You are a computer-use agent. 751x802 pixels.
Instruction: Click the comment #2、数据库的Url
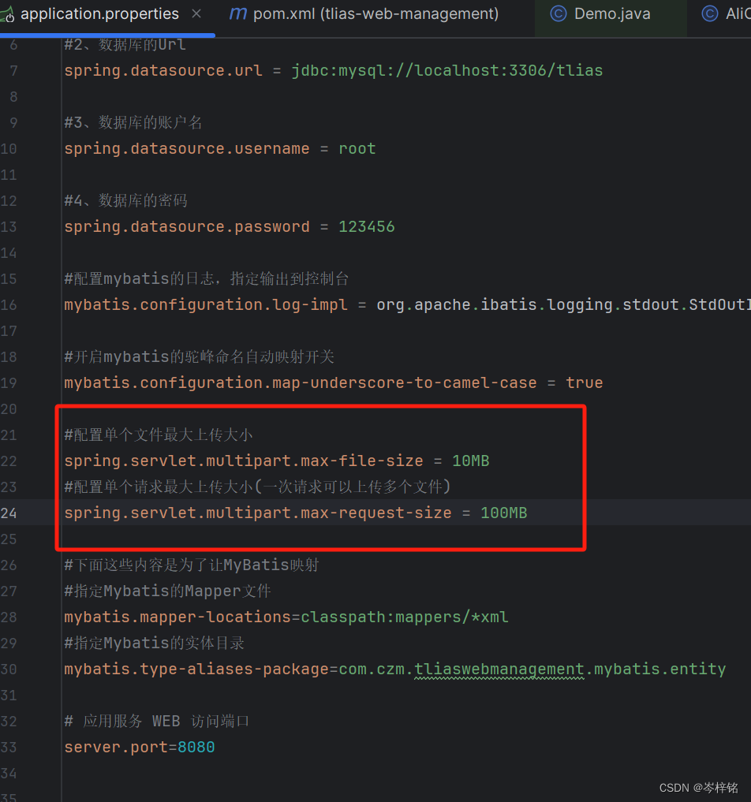(x=125, y=45)
